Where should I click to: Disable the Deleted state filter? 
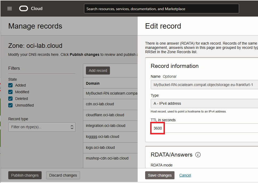click(x=10, y=99)
